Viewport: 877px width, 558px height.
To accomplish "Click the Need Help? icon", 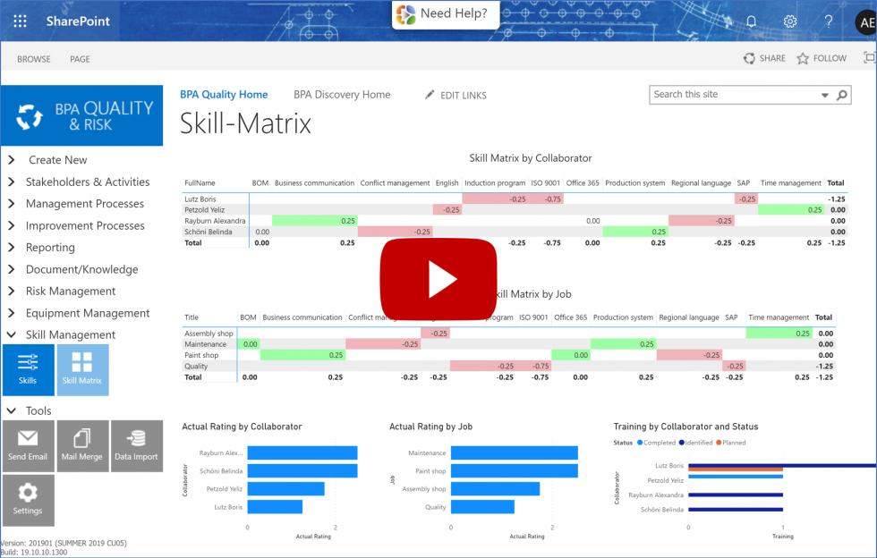I will [x=407, y=14].
